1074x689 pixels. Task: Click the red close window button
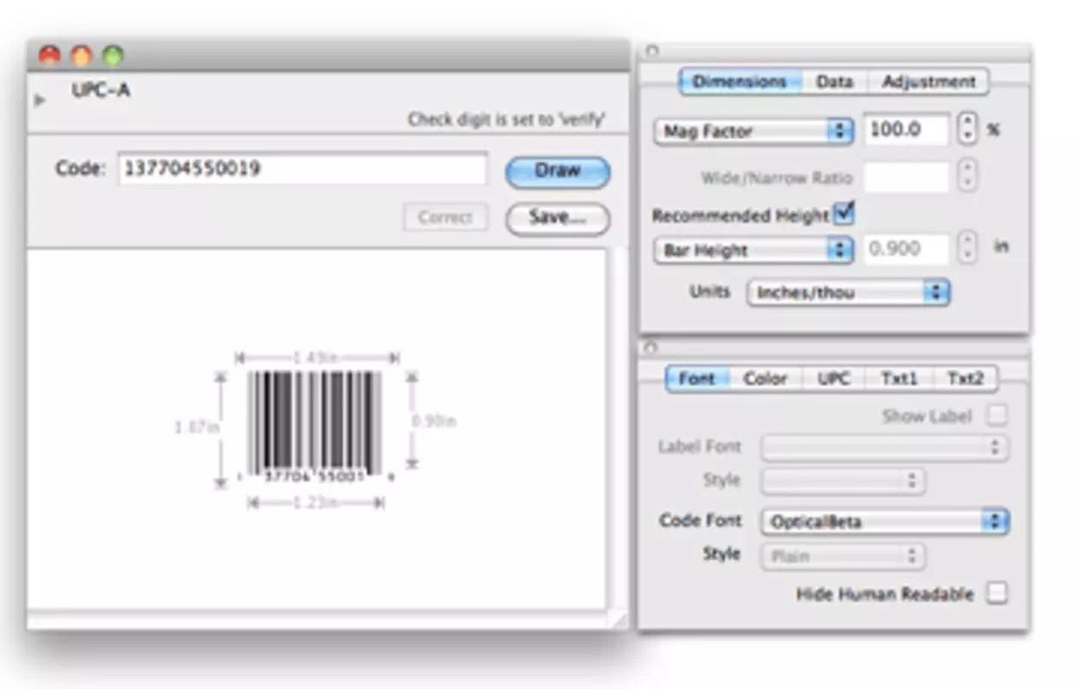click(49, 56)
